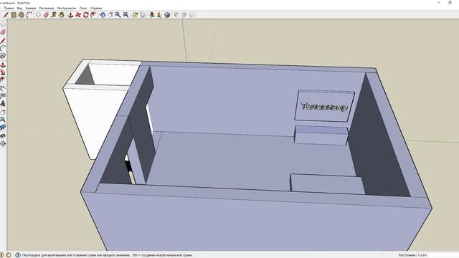Viewport: 459px width, 258px height.
Task: Click the help question-mark icon in status bar
Action: point(18,255)
